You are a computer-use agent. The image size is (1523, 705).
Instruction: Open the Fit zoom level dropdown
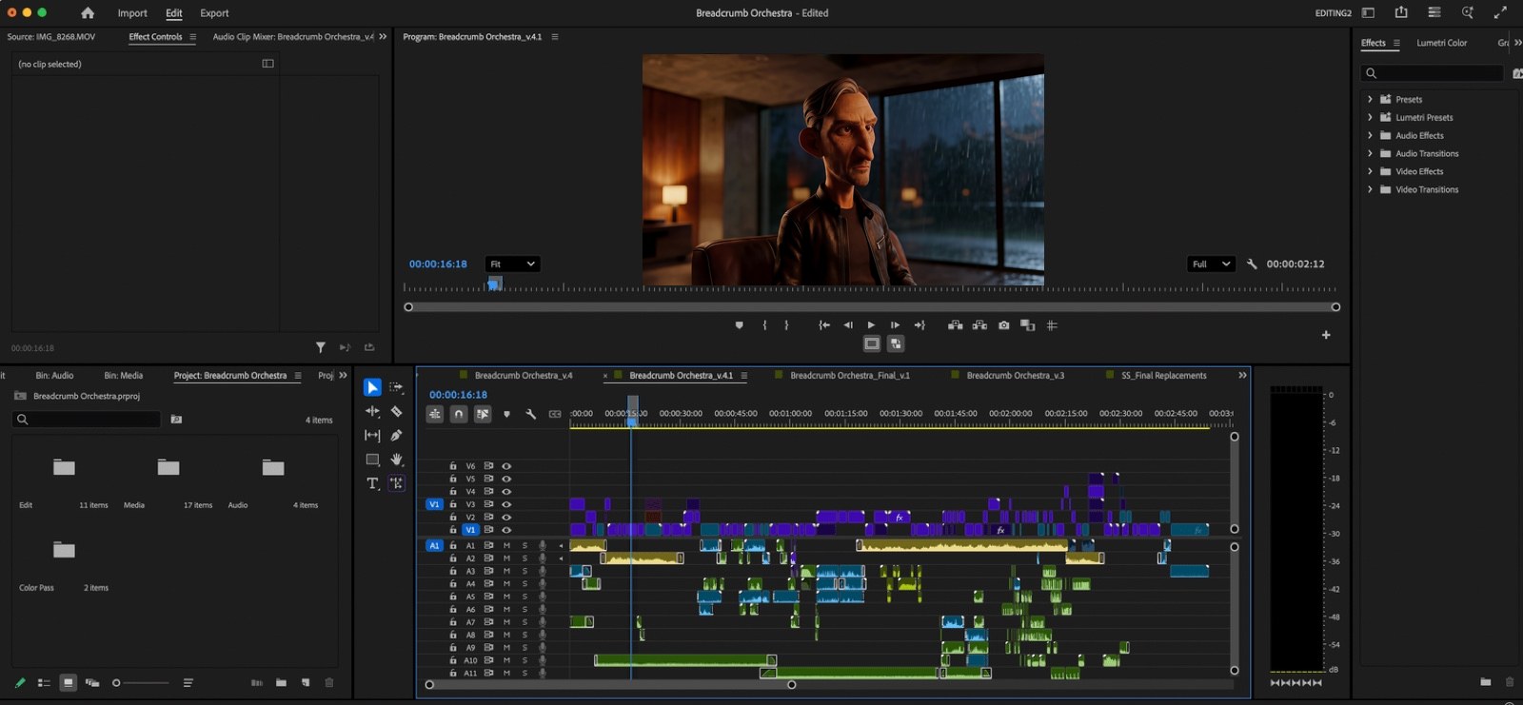pos(512,264)
